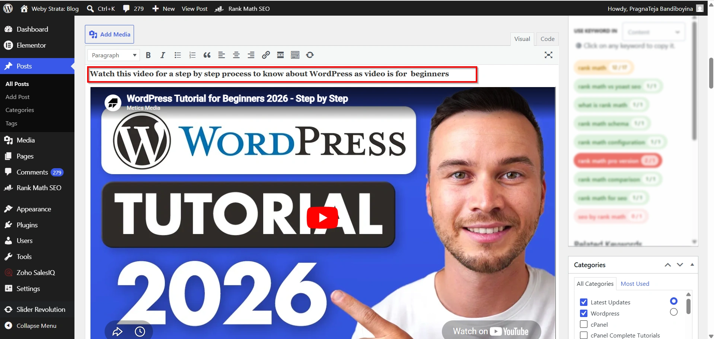
Task: Select Add Post submenu item
Action: click(17, 97)
